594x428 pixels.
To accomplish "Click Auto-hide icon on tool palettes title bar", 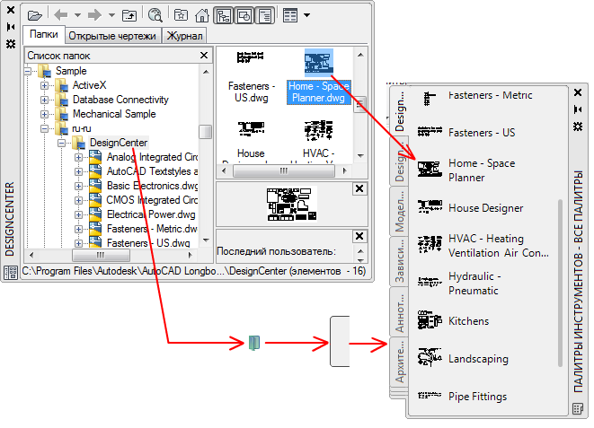I will point(578,109).
